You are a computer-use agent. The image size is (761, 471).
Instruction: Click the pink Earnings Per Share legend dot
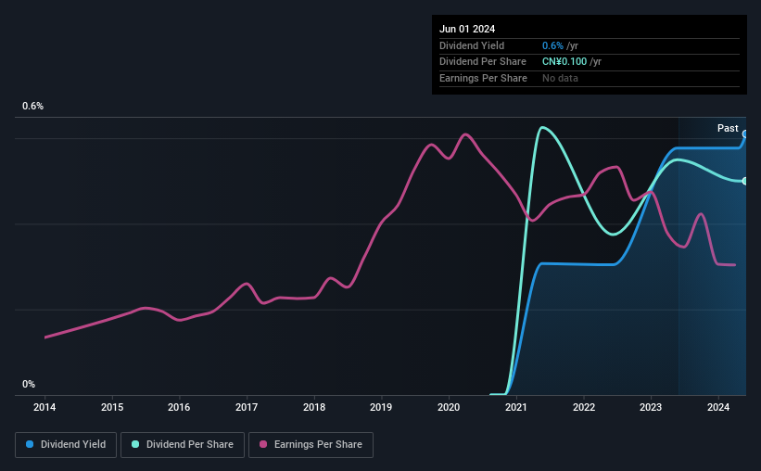pyautogui.click(x=263, y=444)
